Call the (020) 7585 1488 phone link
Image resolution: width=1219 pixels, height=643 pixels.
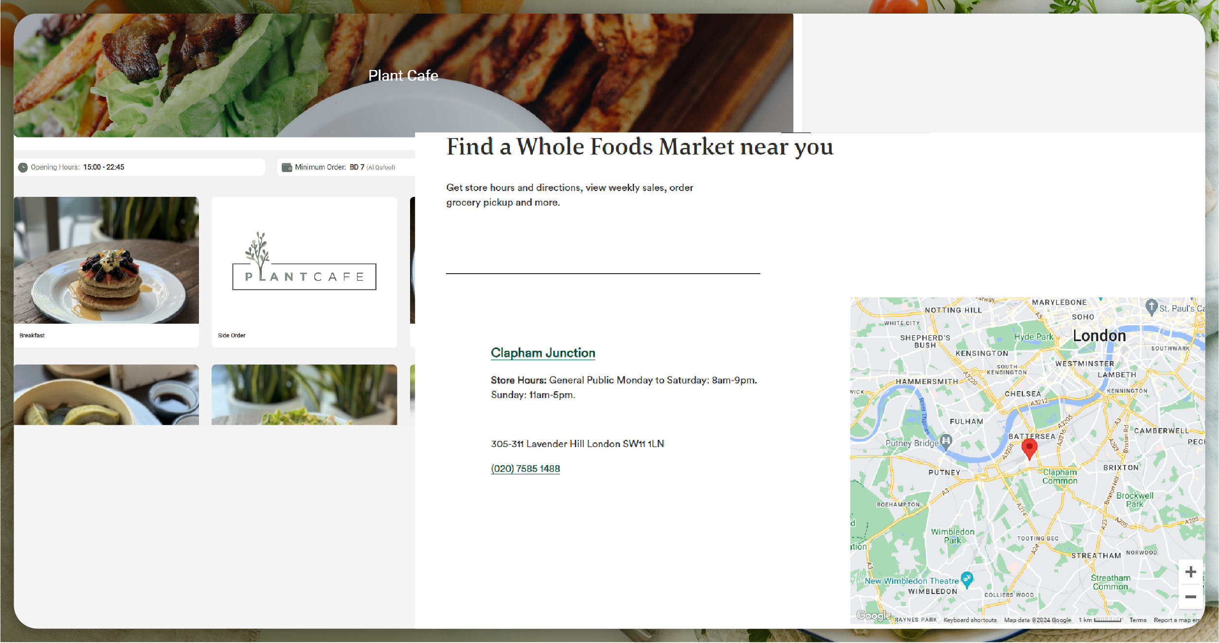525,469
